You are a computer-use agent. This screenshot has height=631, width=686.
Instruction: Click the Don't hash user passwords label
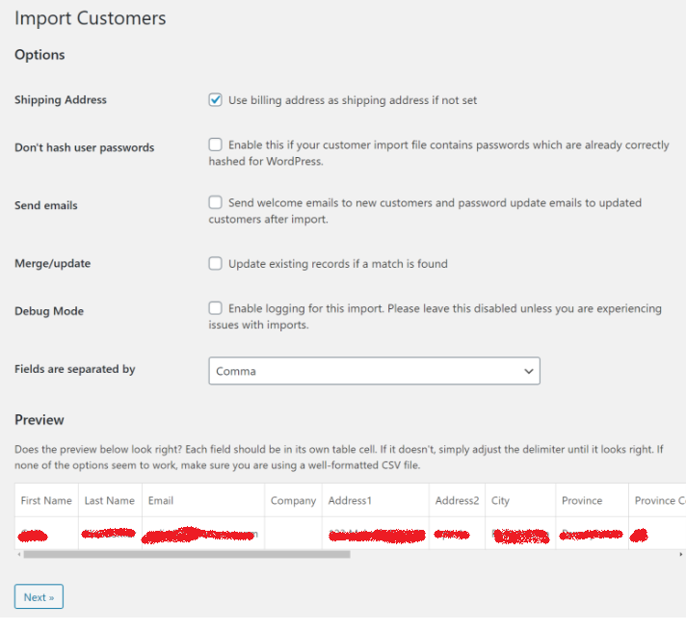(x=85, y=147)
